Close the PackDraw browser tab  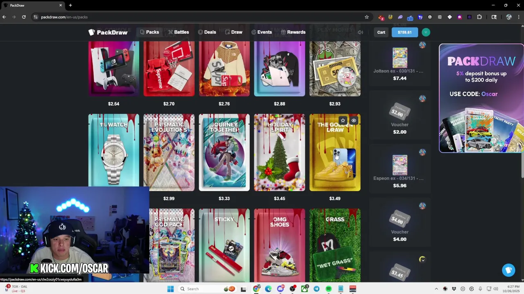coord(61,5)
